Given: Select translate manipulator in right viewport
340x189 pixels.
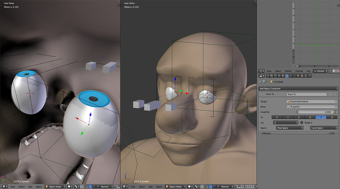Looking at the screenshot, I should 211,187.
